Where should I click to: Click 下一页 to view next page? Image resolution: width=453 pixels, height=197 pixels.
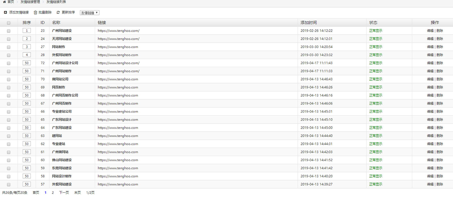(x=64, y=192)
